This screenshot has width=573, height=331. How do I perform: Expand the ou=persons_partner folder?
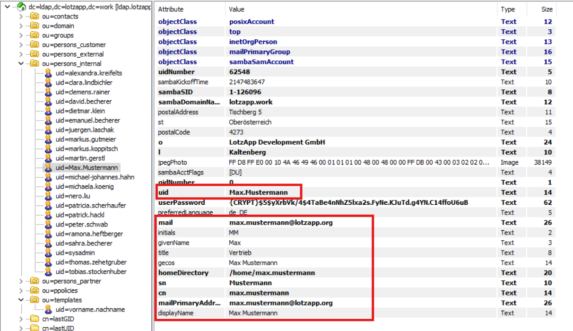21,281
